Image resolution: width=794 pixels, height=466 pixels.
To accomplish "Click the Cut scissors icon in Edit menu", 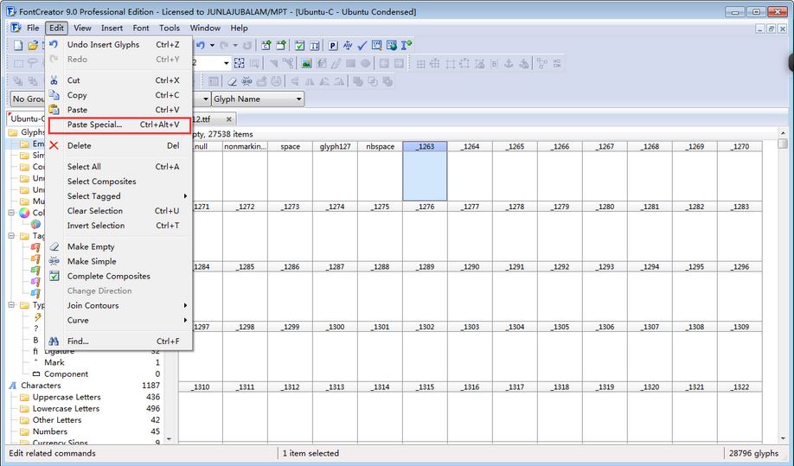I will coord(54,80).
